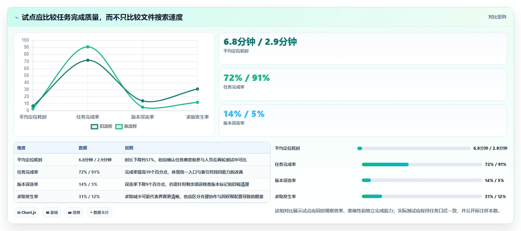Click the 版本误选率 label on chart axis
The image size is (521, 231).
coord(142,117)
